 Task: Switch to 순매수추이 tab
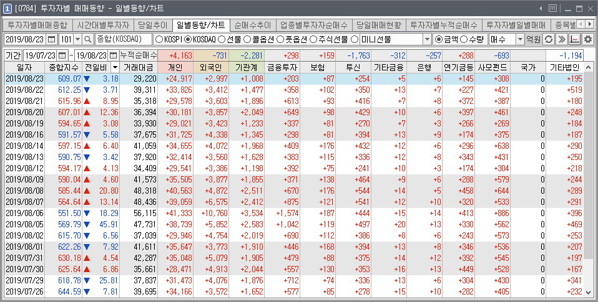253,26
